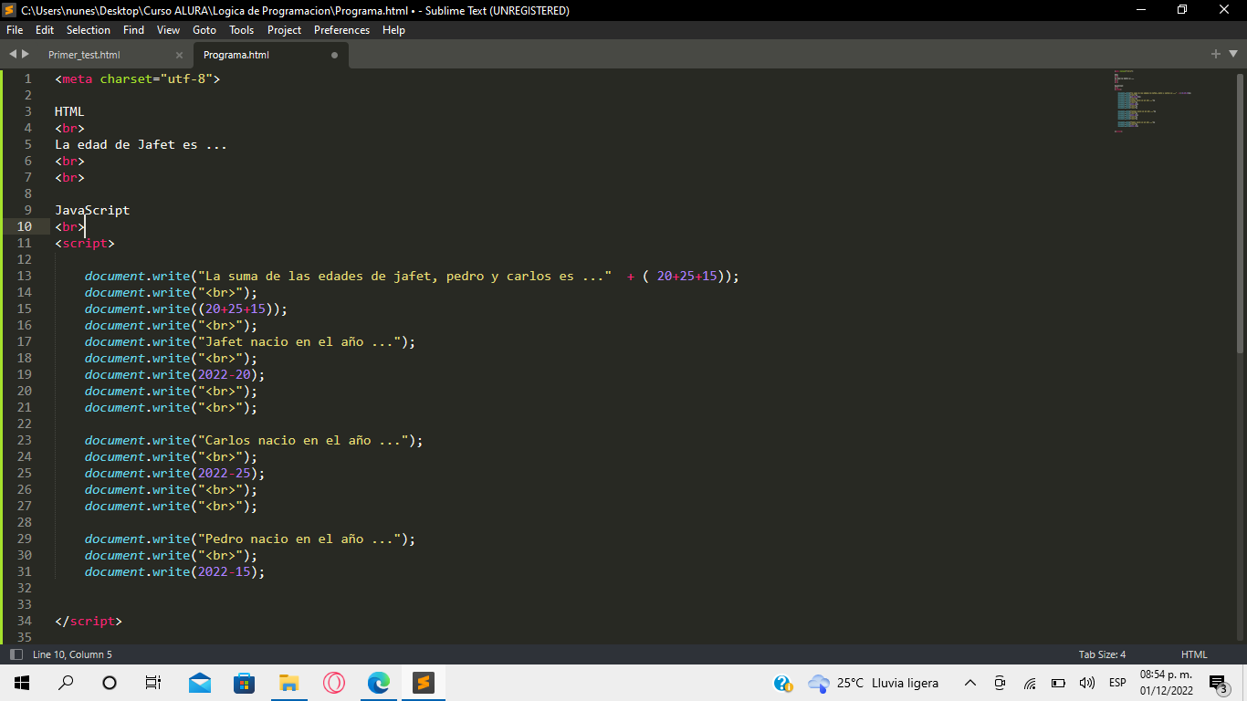Screen dimensions: 1247x701
Task: Click the unsaved dot on Programa.html tab
Action: (334, 55)
